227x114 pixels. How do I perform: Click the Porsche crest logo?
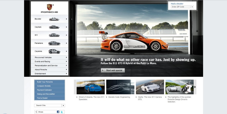[x=49, y=7]
